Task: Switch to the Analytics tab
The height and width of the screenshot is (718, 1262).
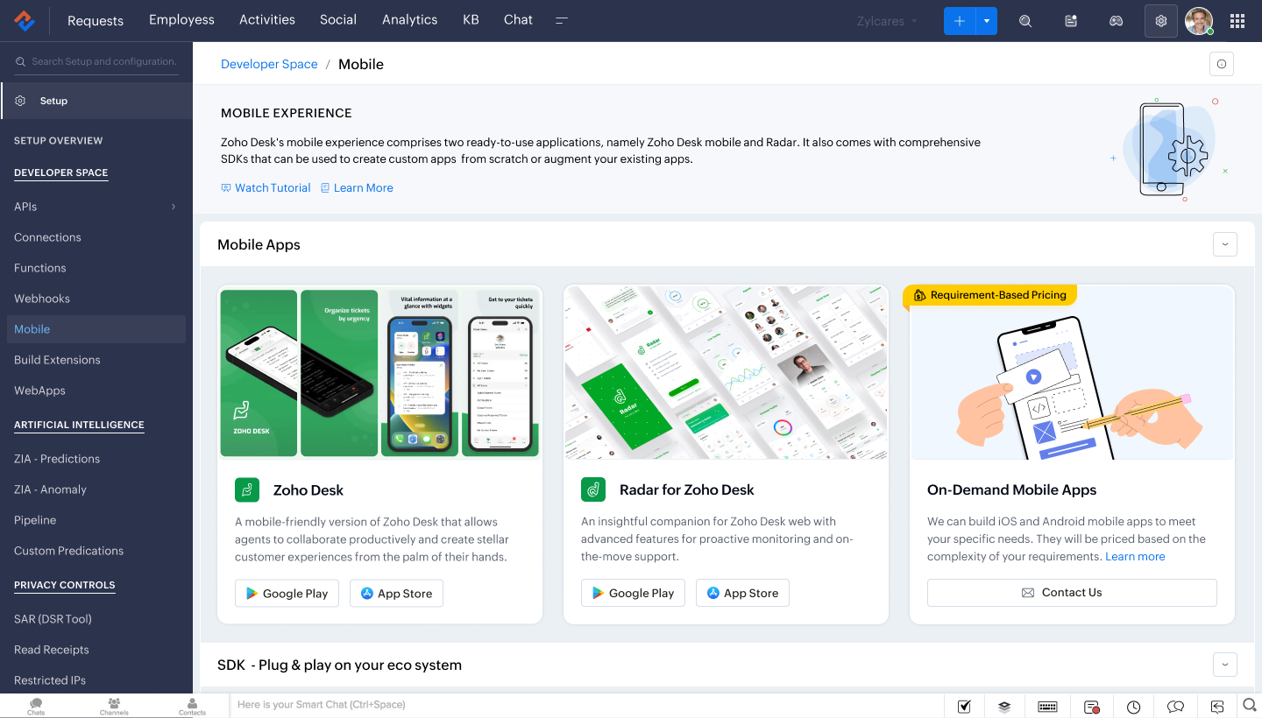Action: [409, 19]
